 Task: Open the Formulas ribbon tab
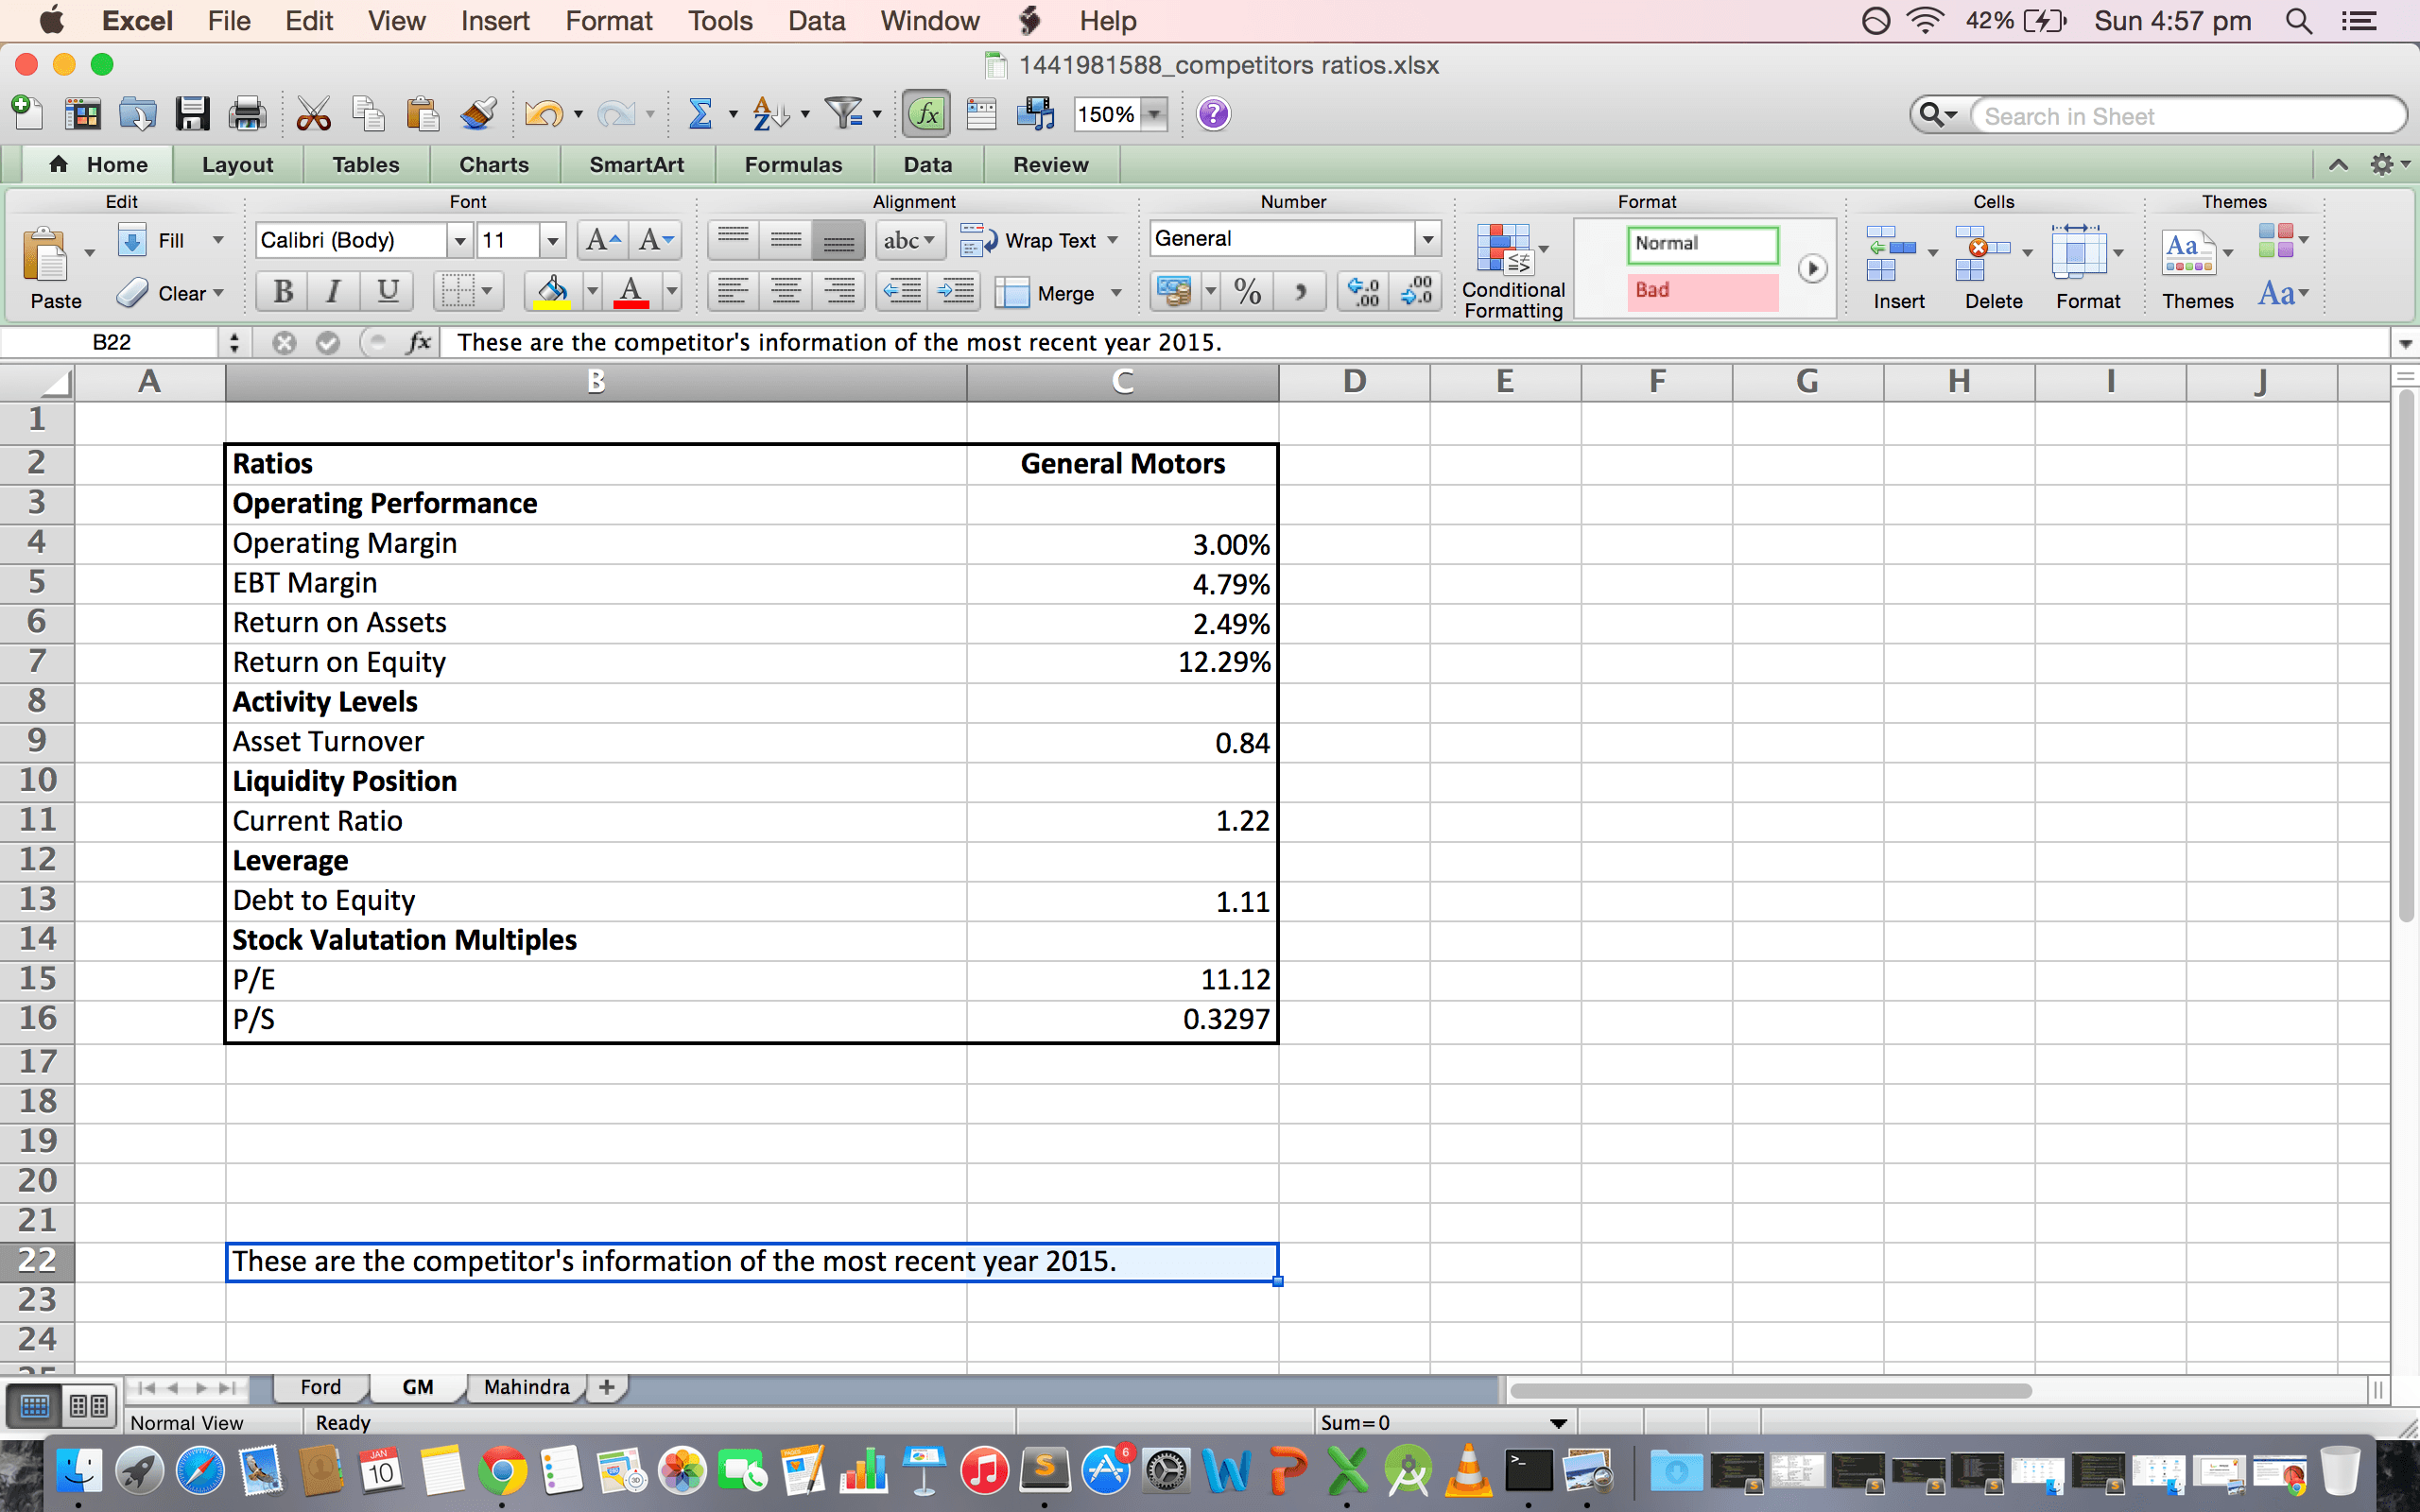[x=793, y=164]
